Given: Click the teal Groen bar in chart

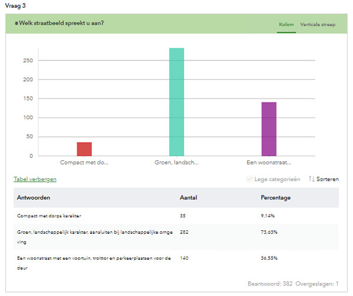Looking at the screenshot, I should pos(176,102).
